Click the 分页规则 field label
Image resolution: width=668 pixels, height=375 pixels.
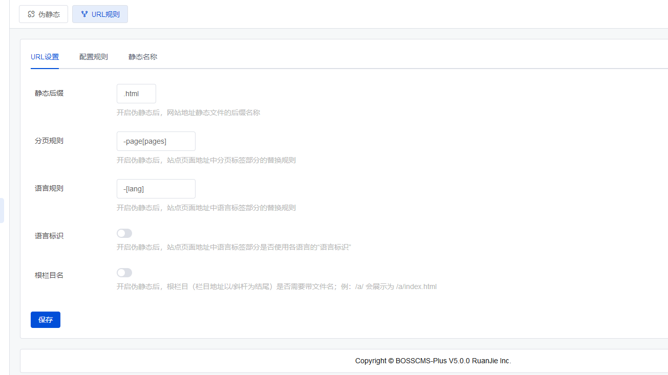(49, 141)
